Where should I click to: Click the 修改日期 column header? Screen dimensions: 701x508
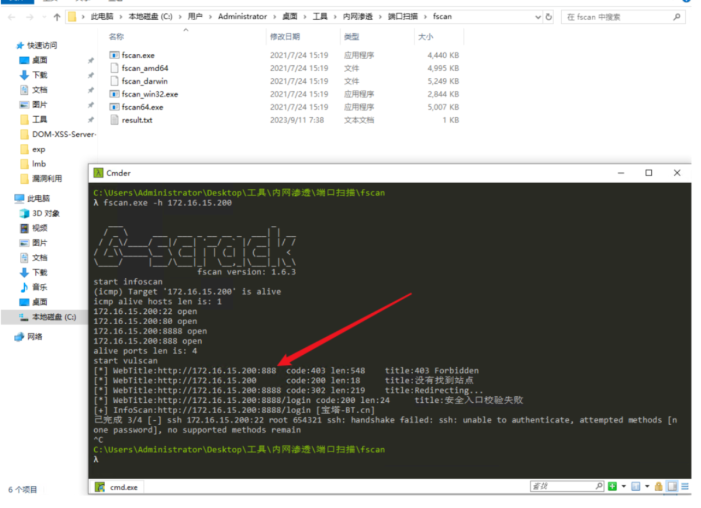(285, 36)
